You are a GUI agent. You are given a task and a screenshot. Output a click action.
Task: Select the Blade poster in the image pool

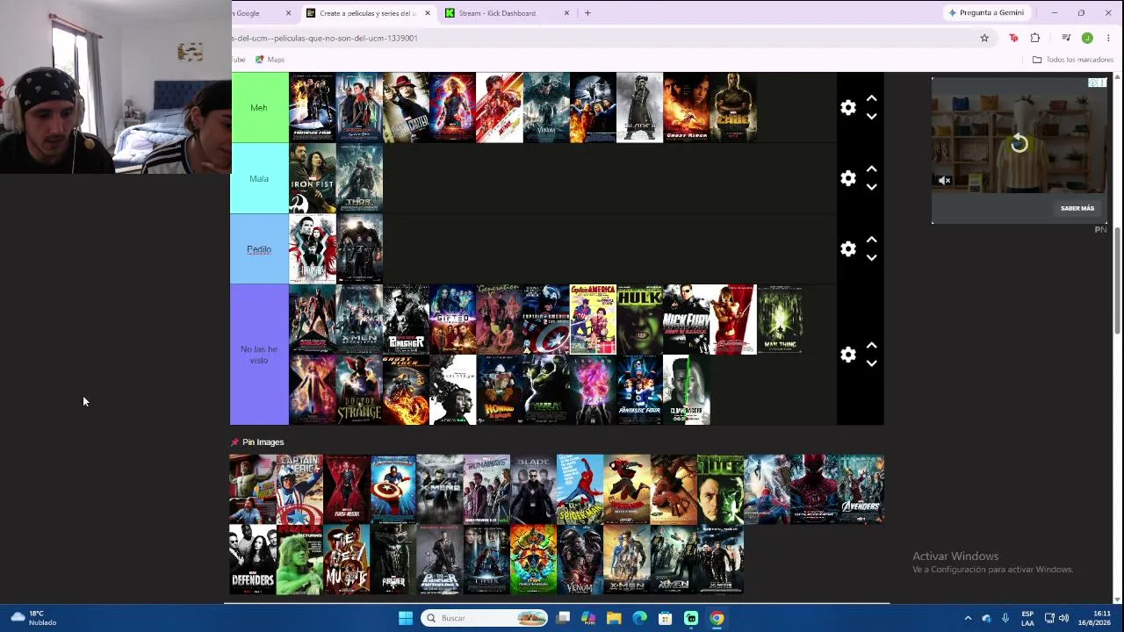point(534,489)
